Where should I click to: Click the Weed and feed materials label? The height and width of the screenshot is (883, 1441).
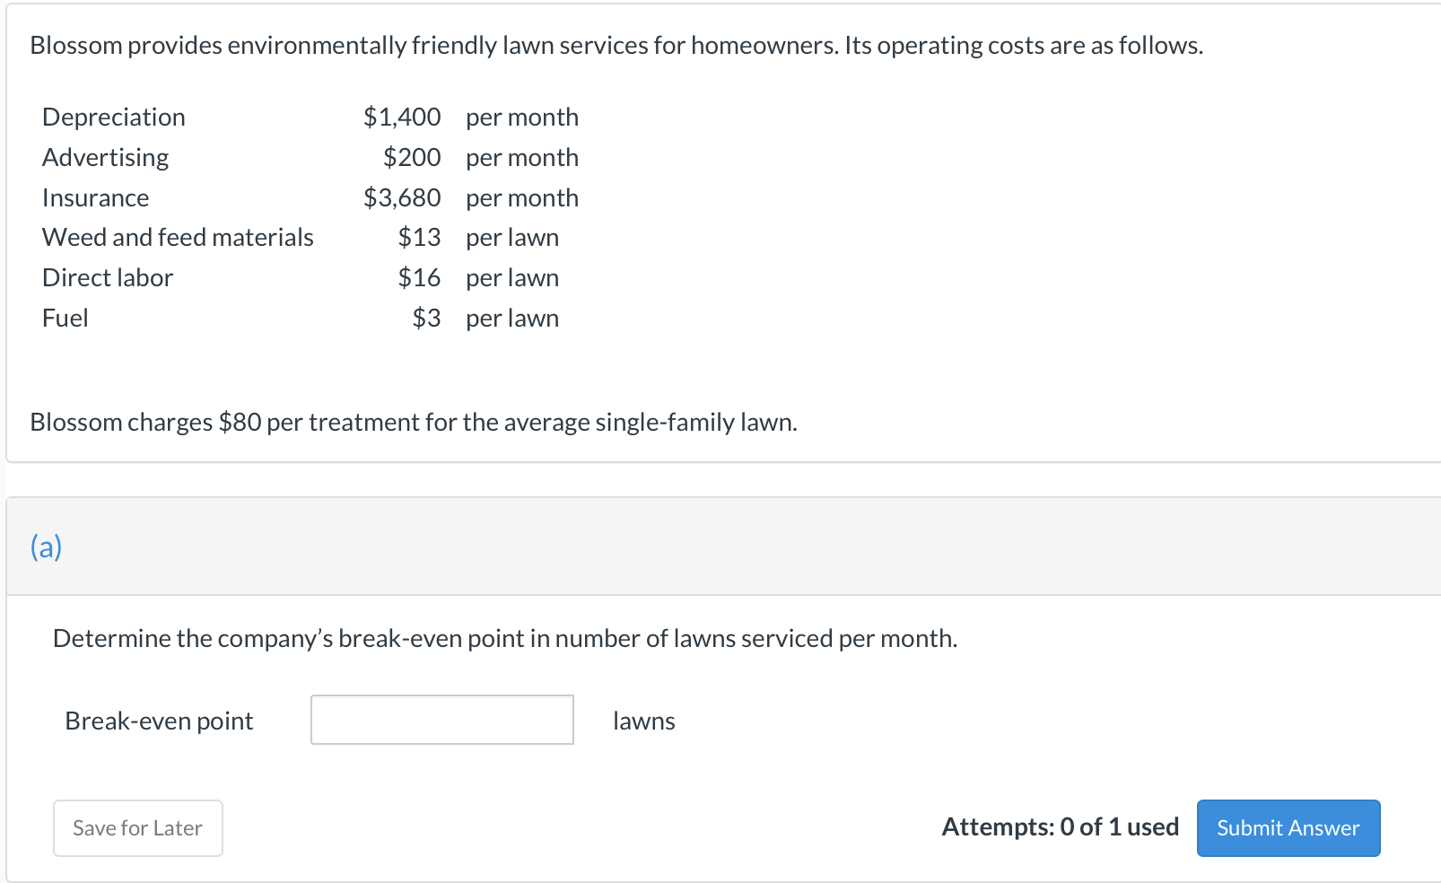pyautogui.click(x=178, y=237)
